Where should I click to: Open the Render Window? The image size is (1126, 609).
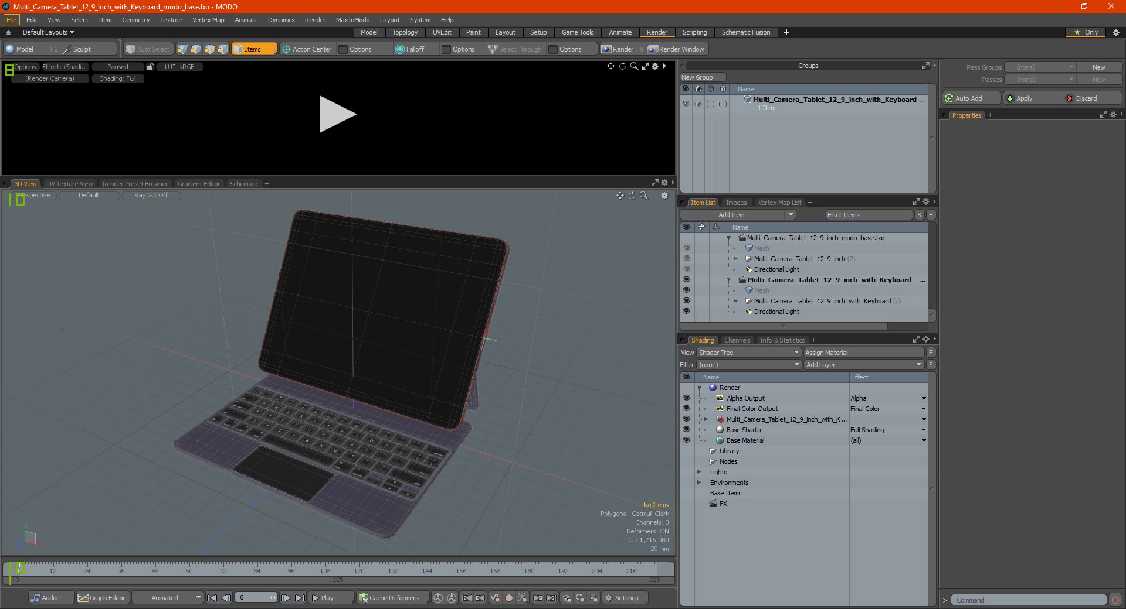pyautogui.click(x=676, y=49)
